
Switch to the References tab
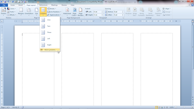[x=43, y=5]
